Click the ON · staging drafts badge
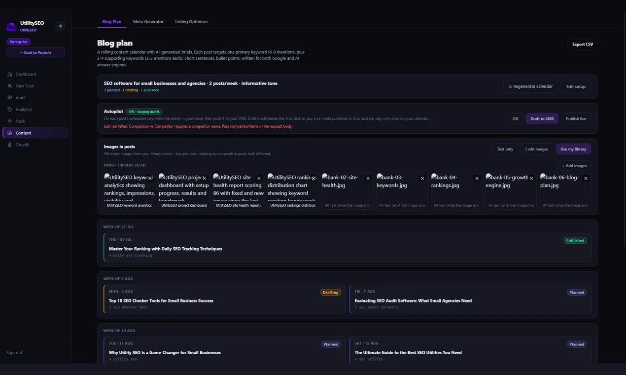626x375 pixels. tap(144, 112)
